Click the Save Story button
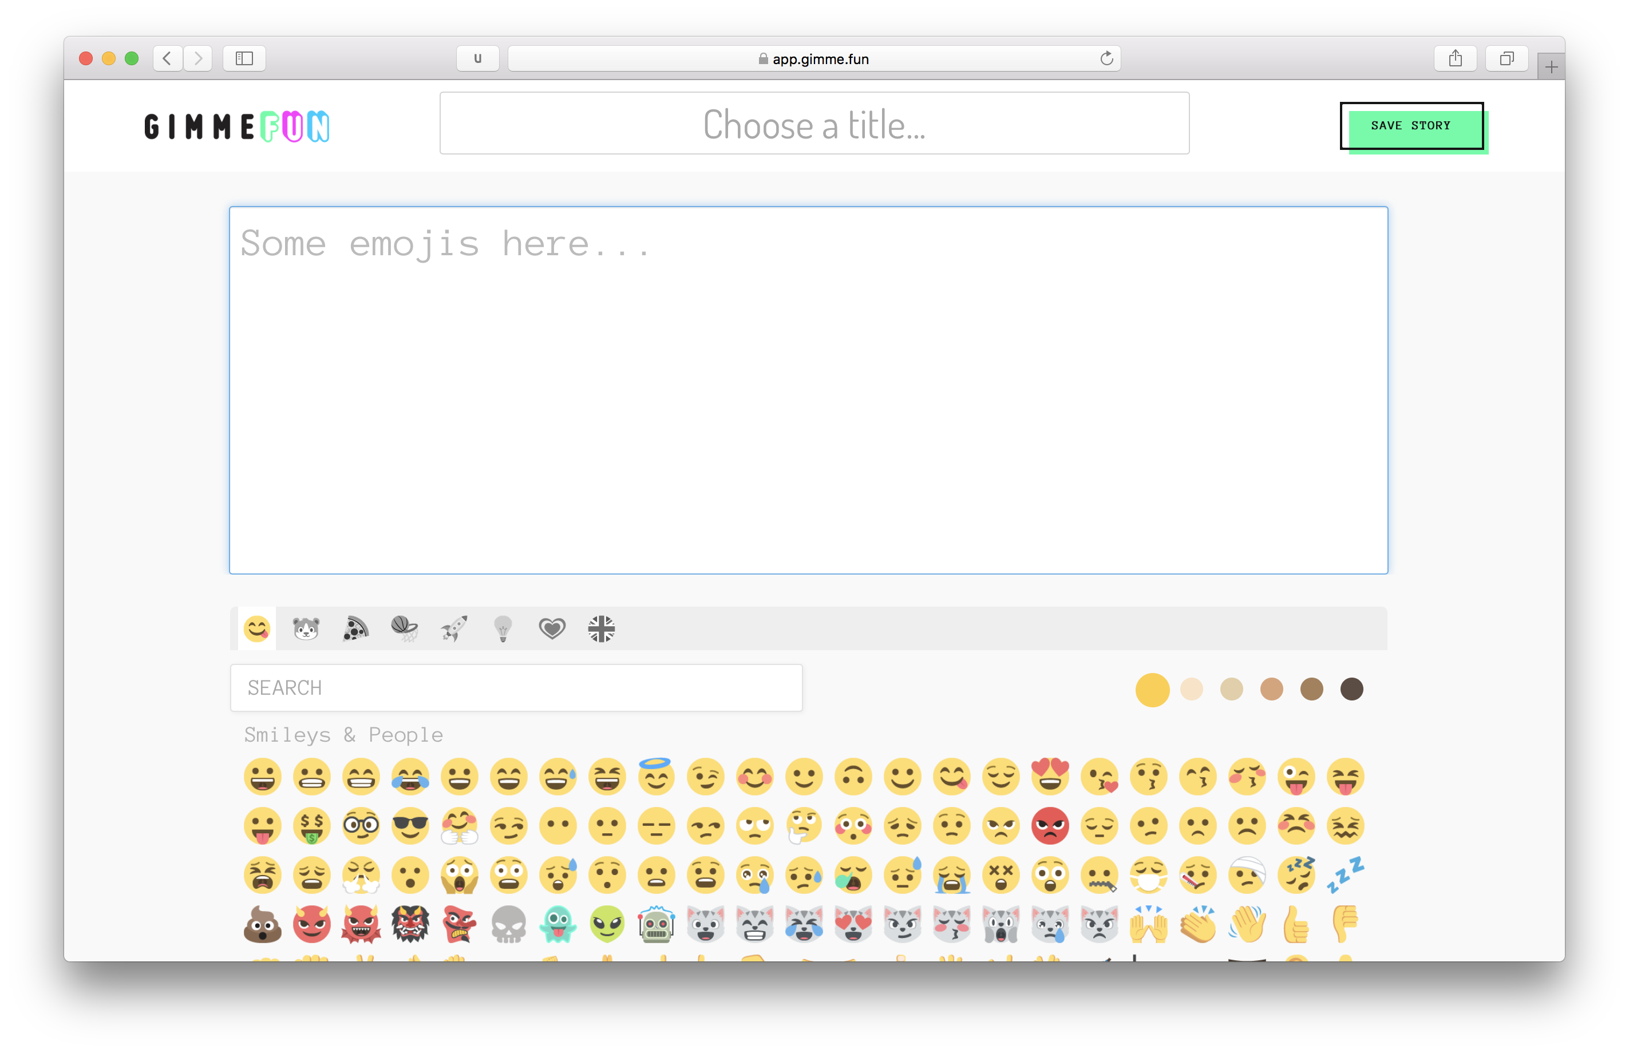The image size is (1629, 1053). [1411, 126]
